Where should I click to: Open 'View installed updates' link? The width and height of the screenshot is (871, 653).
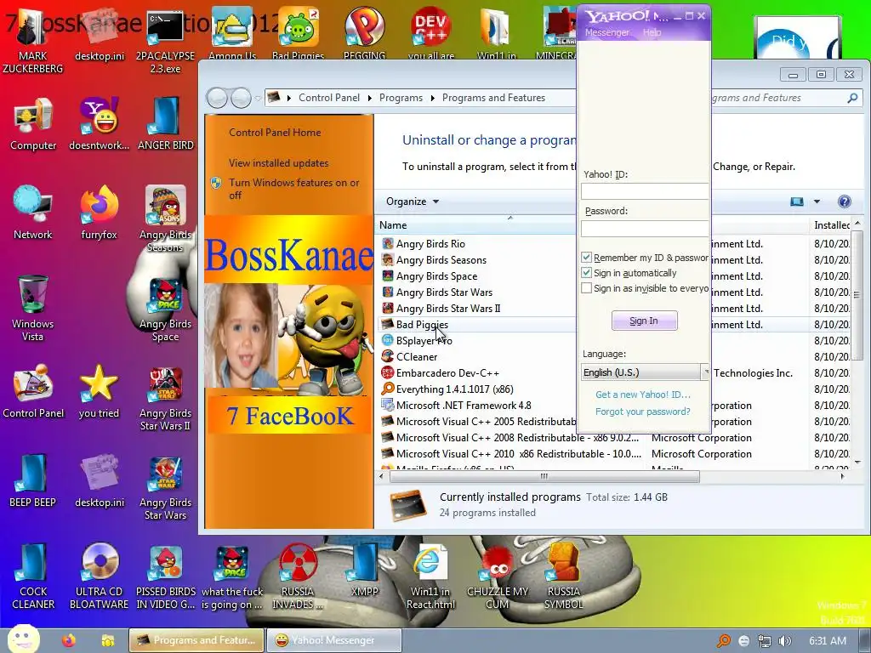click(x=278, y=162)
